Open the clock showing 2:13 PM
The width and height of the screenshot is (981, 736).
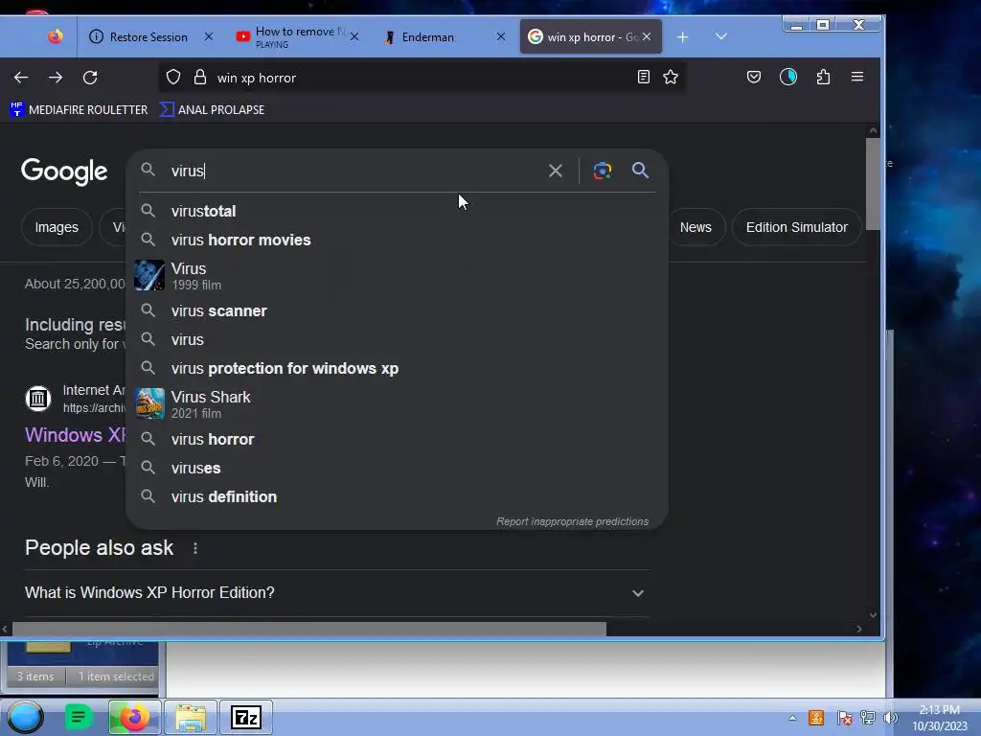coord(939,718)
